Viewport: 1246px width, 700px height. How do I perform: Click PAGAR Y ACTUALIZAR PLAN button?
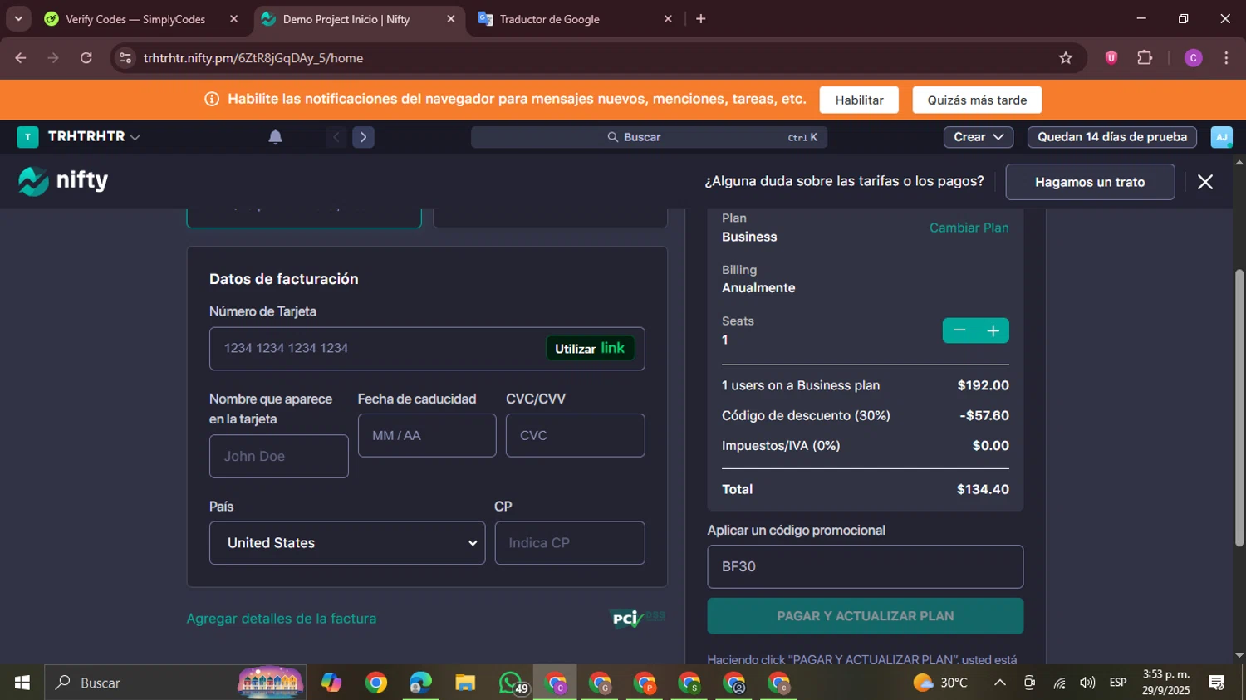(x=865, y=616)
